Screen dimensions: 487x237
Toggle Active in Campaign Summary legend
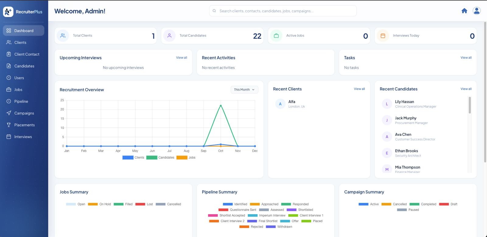(369, 204)
